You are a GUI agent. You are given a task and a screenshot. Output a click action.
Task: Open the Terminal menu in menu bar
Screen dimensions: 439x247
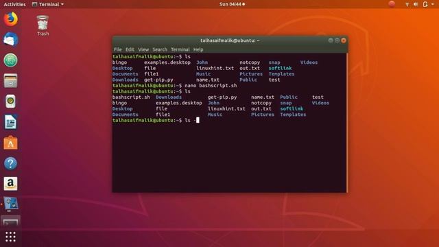tap(180, 49)
